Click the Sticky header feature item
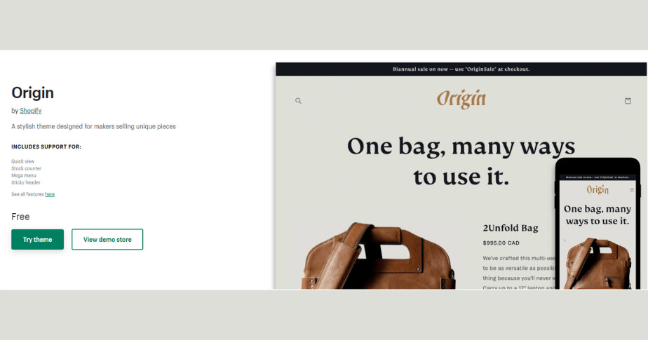The width and height of the screenshot is (648, 340). tap(26, 182)
